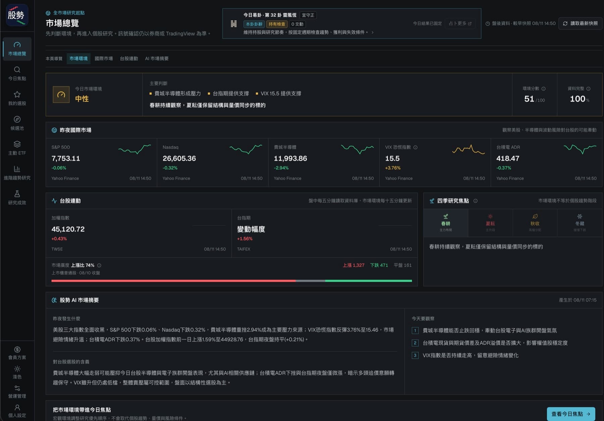Click the VIX value 15.5
This screenshot has width=604, height=421.
(x=392, y=158)
